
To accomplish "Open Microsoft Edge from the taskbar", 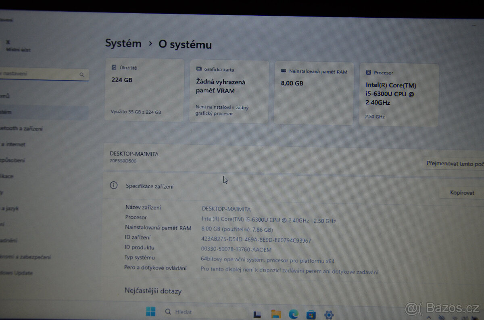I will pyautogui.click(x=293, y=314).
